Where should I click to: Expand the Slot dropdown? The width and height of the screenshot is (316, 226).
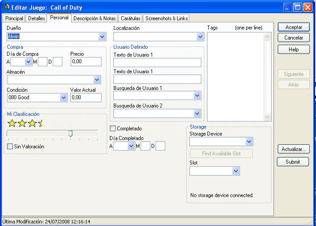236,171
